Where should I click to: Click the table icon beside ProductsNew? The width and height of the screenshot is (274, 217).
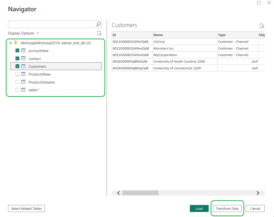tap(23, 74)
